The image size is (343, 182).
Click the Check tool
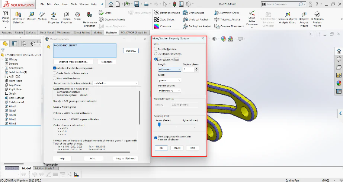(x=105, y=13)
